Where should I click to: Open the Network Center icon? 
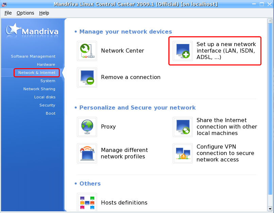[87, 51]
